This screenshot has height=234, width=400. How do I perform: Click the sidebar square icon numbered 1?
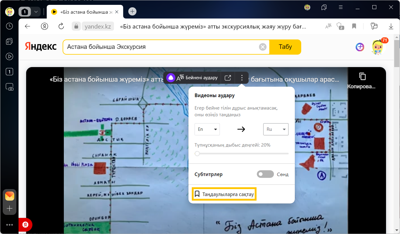9,72
